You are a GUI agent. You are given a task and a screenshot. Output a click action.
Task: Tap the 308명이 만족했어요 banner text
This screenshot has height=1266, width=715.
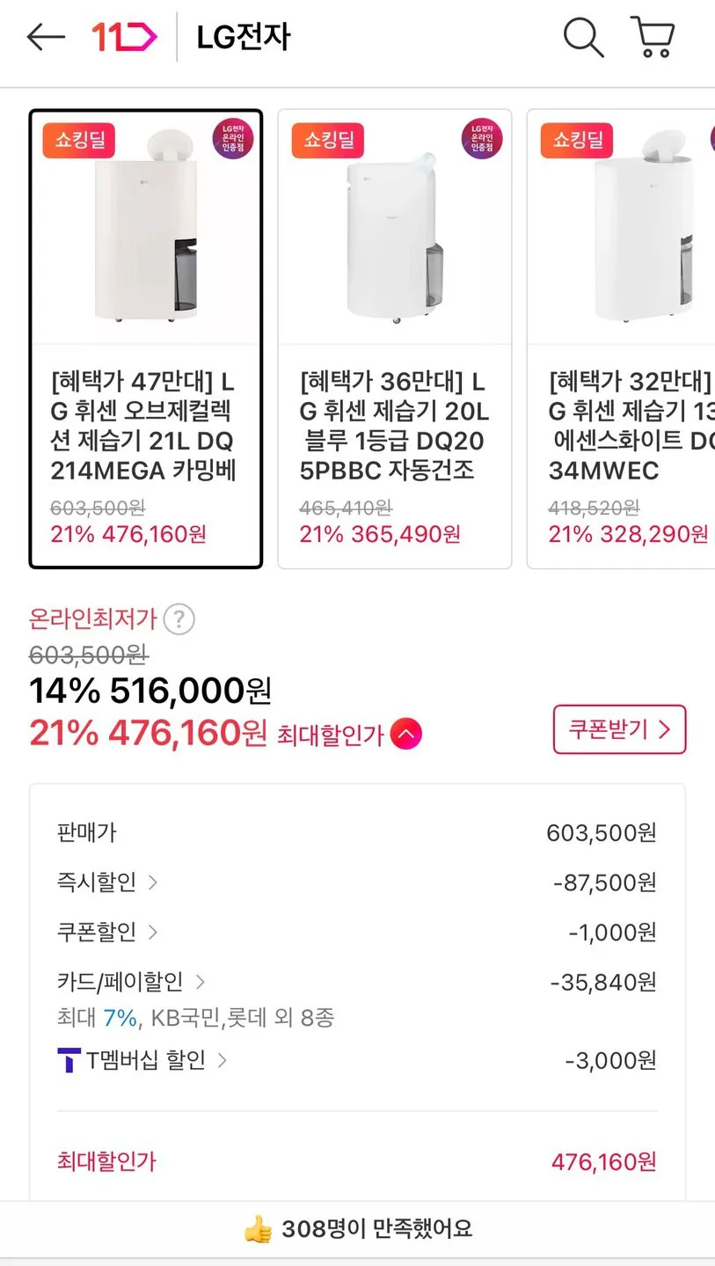[x=376, y=1229]
